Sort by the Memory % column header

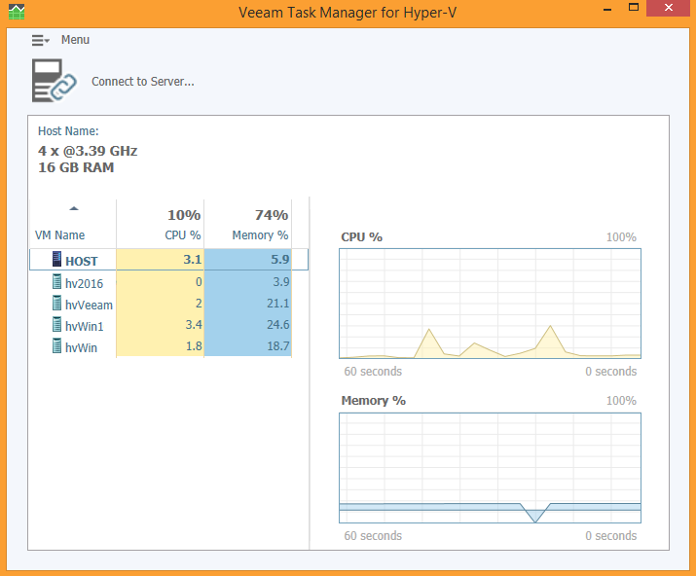pos(260,235)
